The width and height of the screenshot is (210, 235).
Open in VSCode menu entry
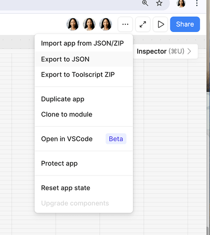84,139
